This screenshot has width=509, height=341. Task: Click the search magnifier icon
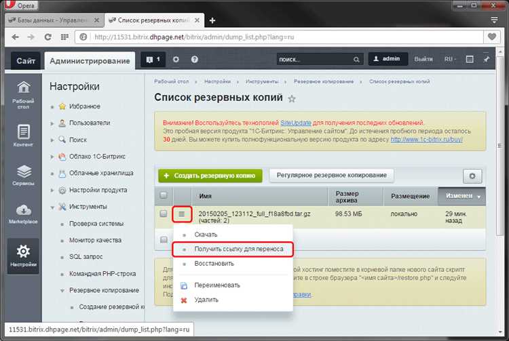(356, 60)
